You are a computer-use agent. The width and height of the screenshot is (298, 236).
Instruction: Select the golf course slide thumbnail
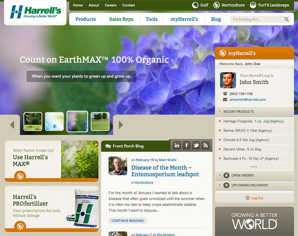(100, 121)
